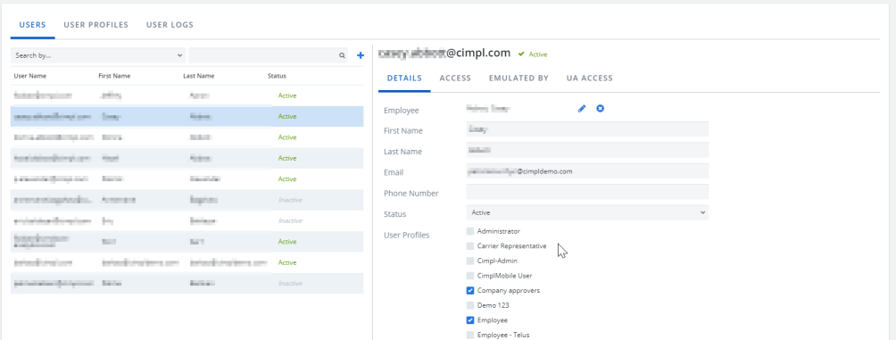
Task: Click the blue remove Employee icon
Action: click(600, 109)
